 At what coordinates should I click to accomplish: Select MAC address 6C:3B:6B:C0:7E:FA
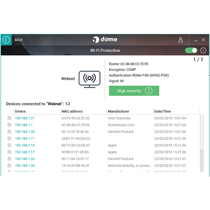click(76, 125)
